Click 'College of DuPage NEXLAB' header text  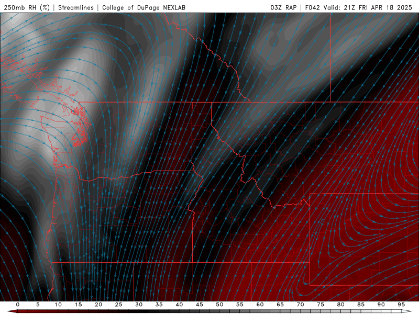(x=144, y=7)
